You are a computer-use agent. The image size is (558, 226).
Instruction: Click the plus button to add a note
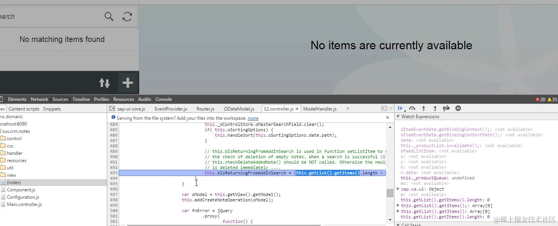click(127, 82)
